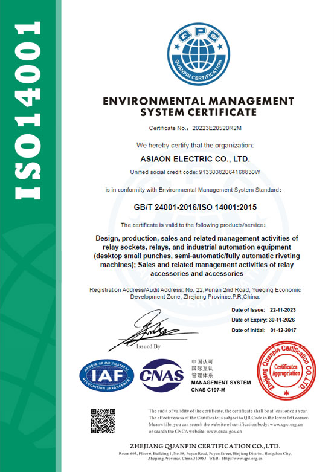The width and height of the screenshot is (334, 472).
Task: Click the 'Issued By' label
Action: [x=149, y=346]
